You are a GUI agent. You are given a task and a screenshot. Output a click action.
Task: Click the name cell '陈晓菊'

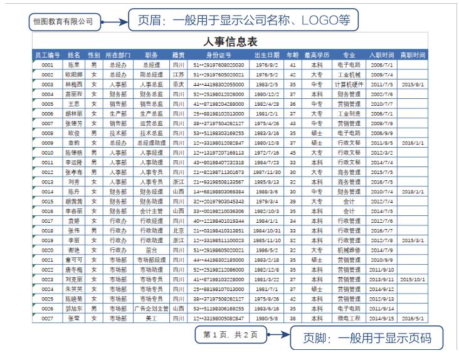coord(74,299)
